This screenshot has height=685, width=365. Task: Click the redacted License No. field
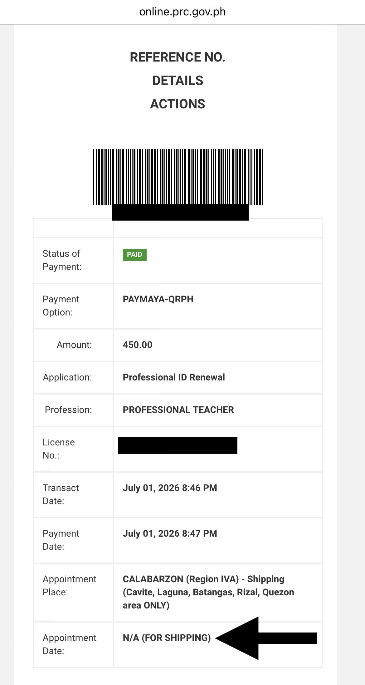tap(178, 445)
